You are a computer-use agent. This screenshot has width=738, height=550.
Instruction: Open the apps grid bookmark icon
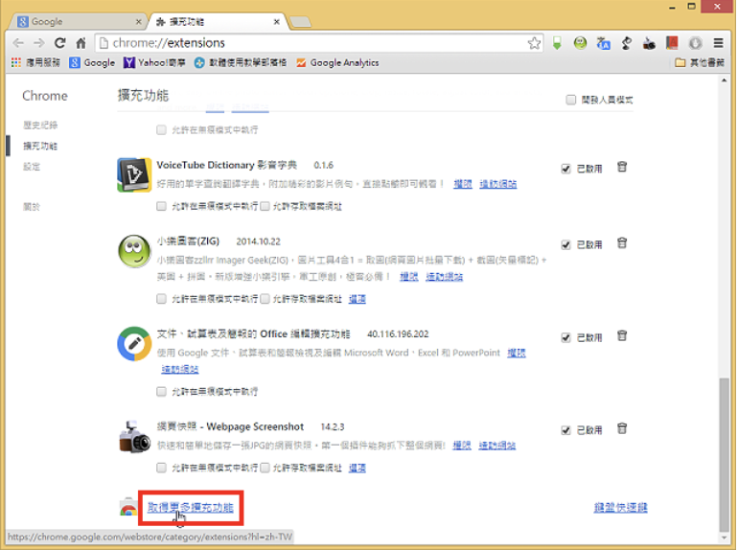coord(16,62)
